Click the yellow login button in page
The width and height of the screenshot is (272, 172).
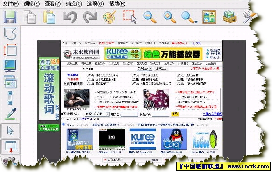(x=175, y=114)
